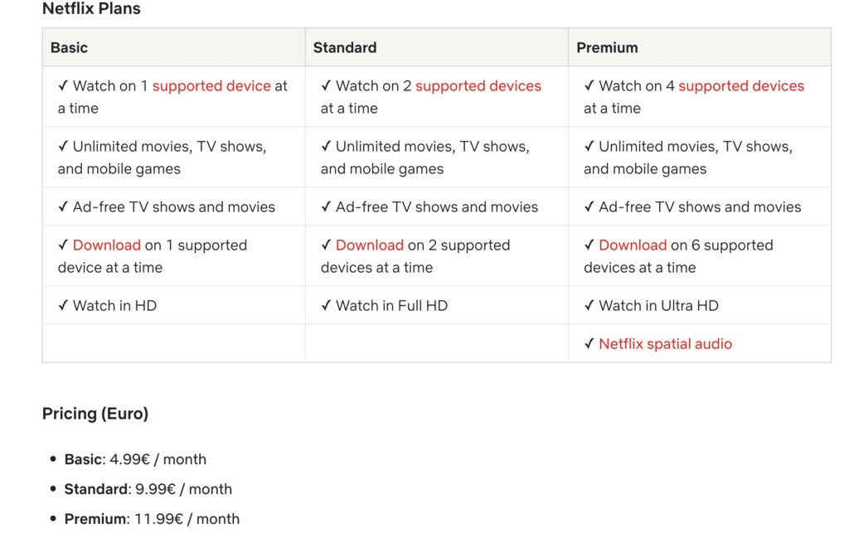The image size is (849, 543).
Task: Select the Premium 11.99€ pricing item
Action: click(x=152, y=519)
